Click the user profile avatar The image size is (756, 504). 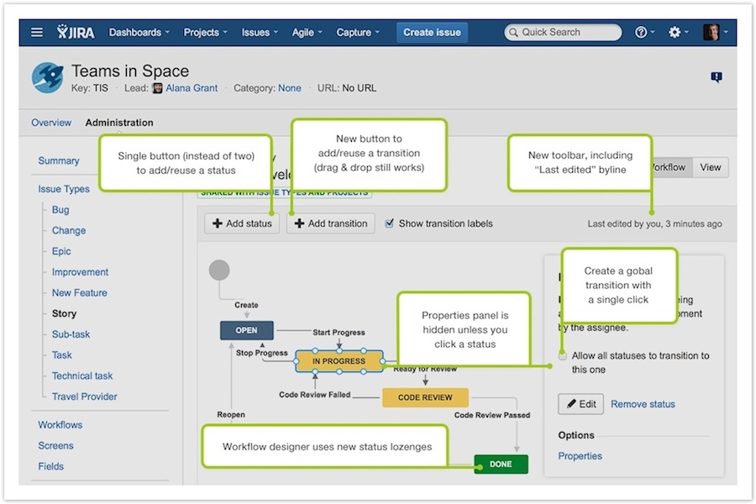click(711, 33)
